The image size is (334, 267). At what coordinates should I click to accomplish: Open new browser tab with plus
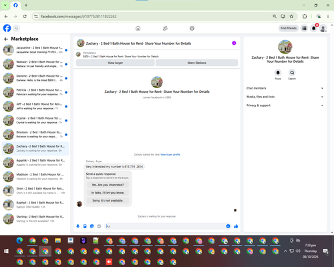[x=26, y=5]
